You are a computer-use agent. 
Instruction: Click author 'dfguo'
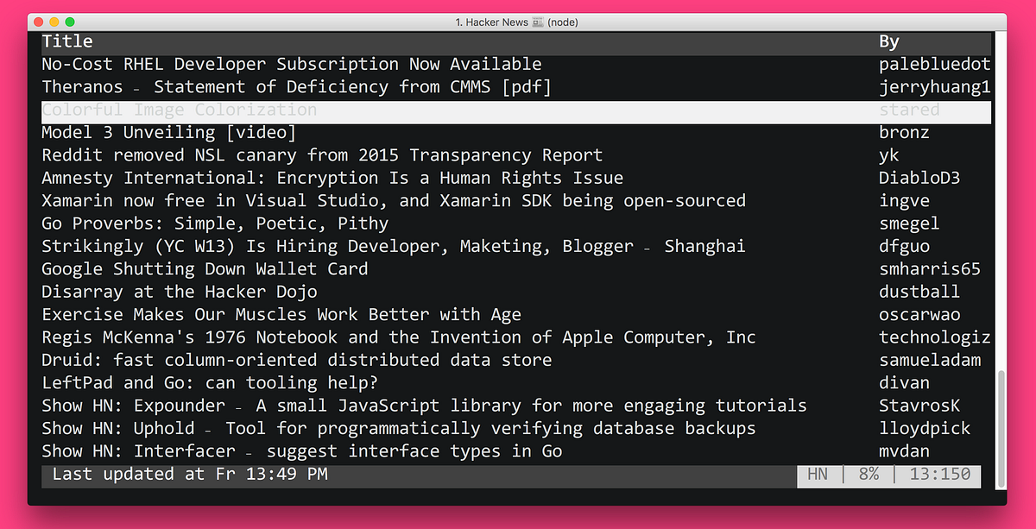(905, 246)
